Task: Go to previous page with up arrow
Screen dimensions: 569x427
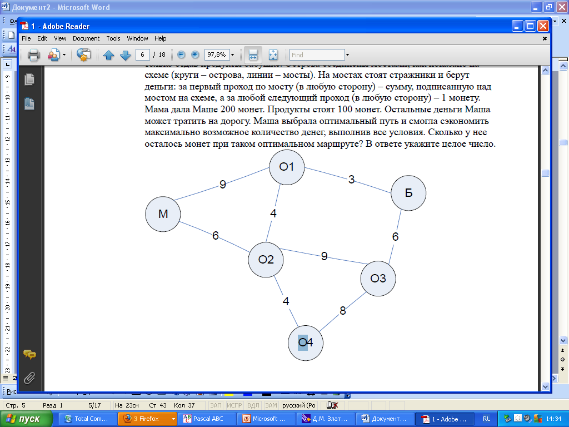Action: [108, 55]
